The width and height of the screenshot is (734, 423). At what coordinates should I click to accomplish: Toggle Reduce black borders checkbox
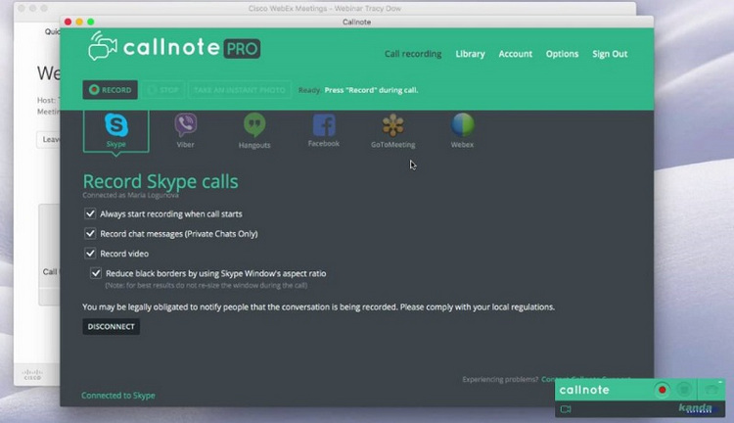coord(96,273)
